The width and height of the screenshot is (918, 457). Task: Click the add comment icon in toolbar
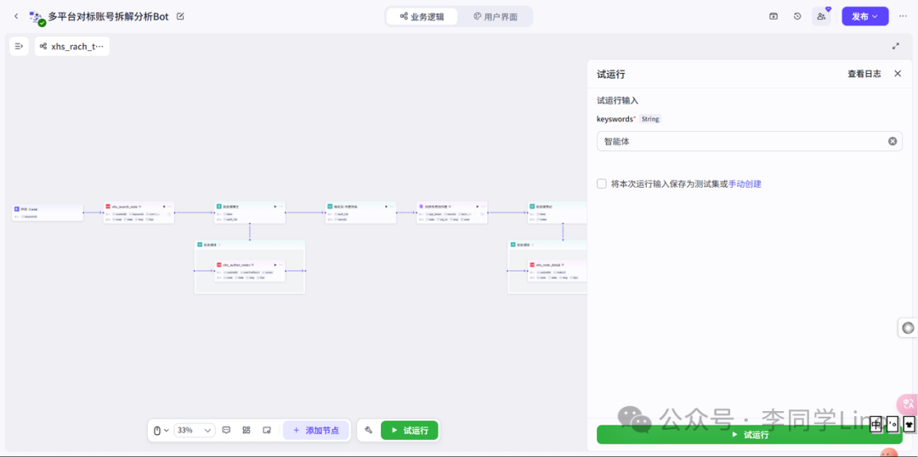227,430
